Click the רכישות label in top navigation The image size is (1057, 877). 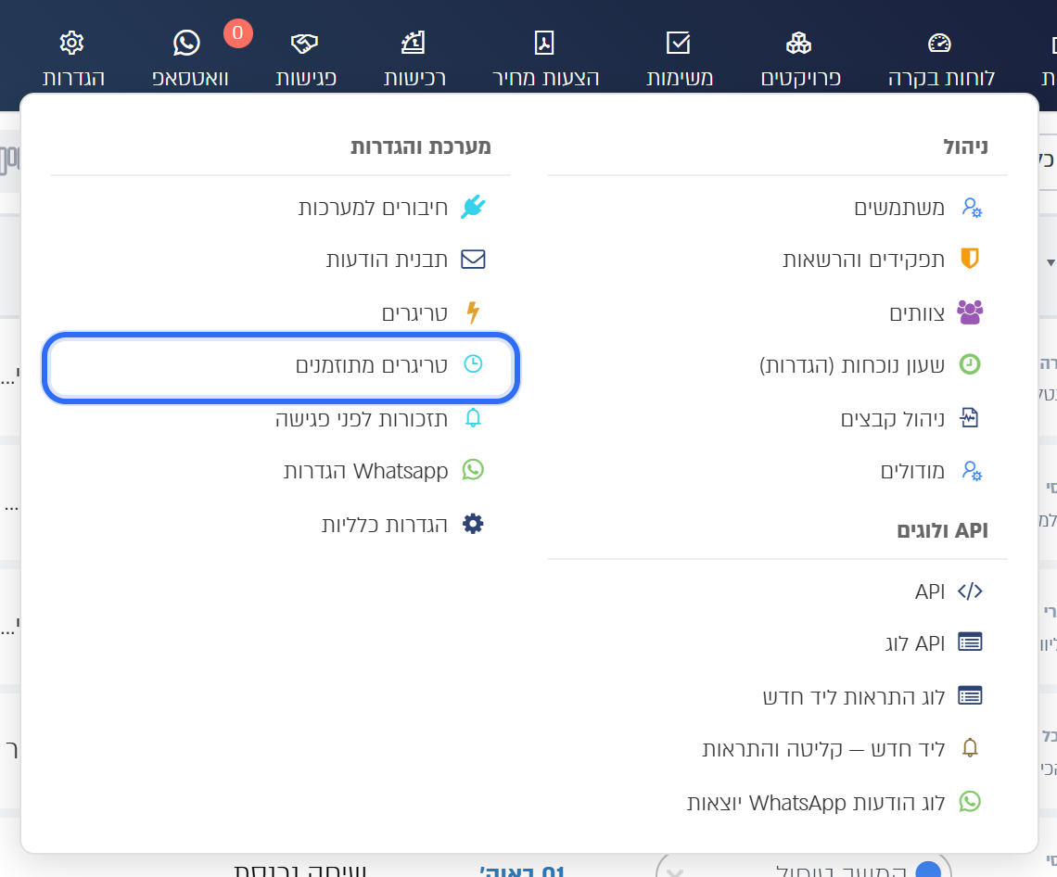(414, 78)
